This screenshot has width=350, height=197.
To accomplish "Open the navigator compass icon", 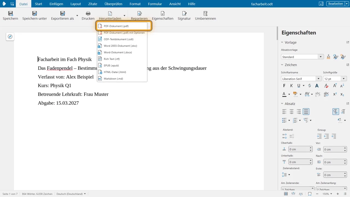I will click(x=10, y=37).
